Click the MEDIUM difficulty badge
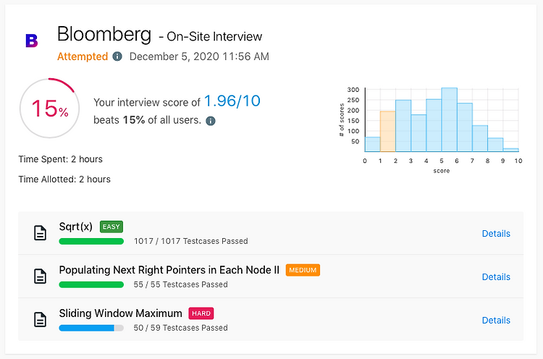This screenshot has height=359, width=543. click(x=303, y=270)
